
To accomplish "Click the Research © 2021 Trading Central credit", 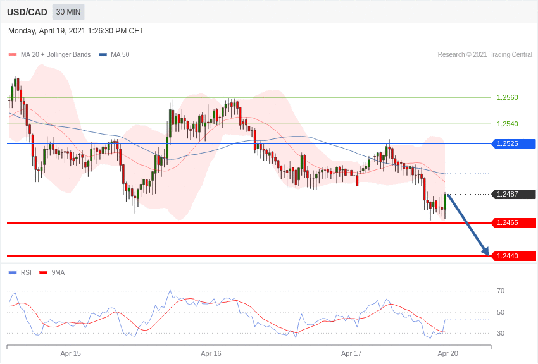I will pos(485,55).
